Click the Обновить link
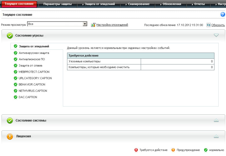 pos(218,25)
